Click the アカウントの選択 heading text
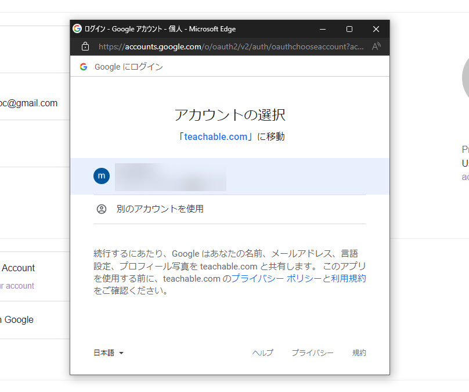The image size is (469, 392). (230, 115)
